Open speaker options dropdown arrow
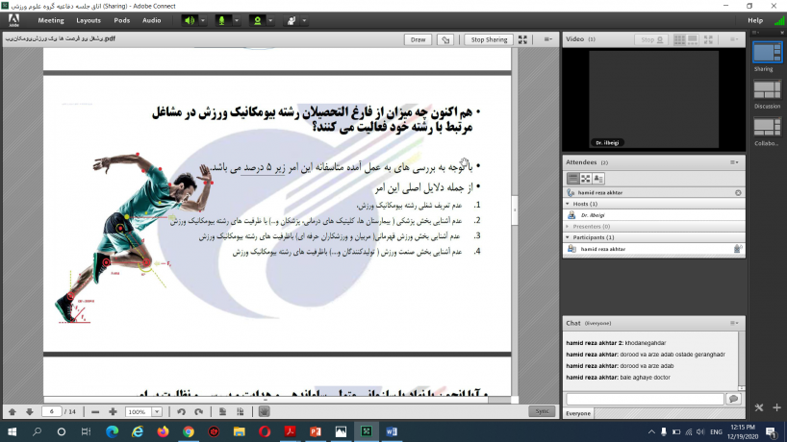 coord(203,20)
